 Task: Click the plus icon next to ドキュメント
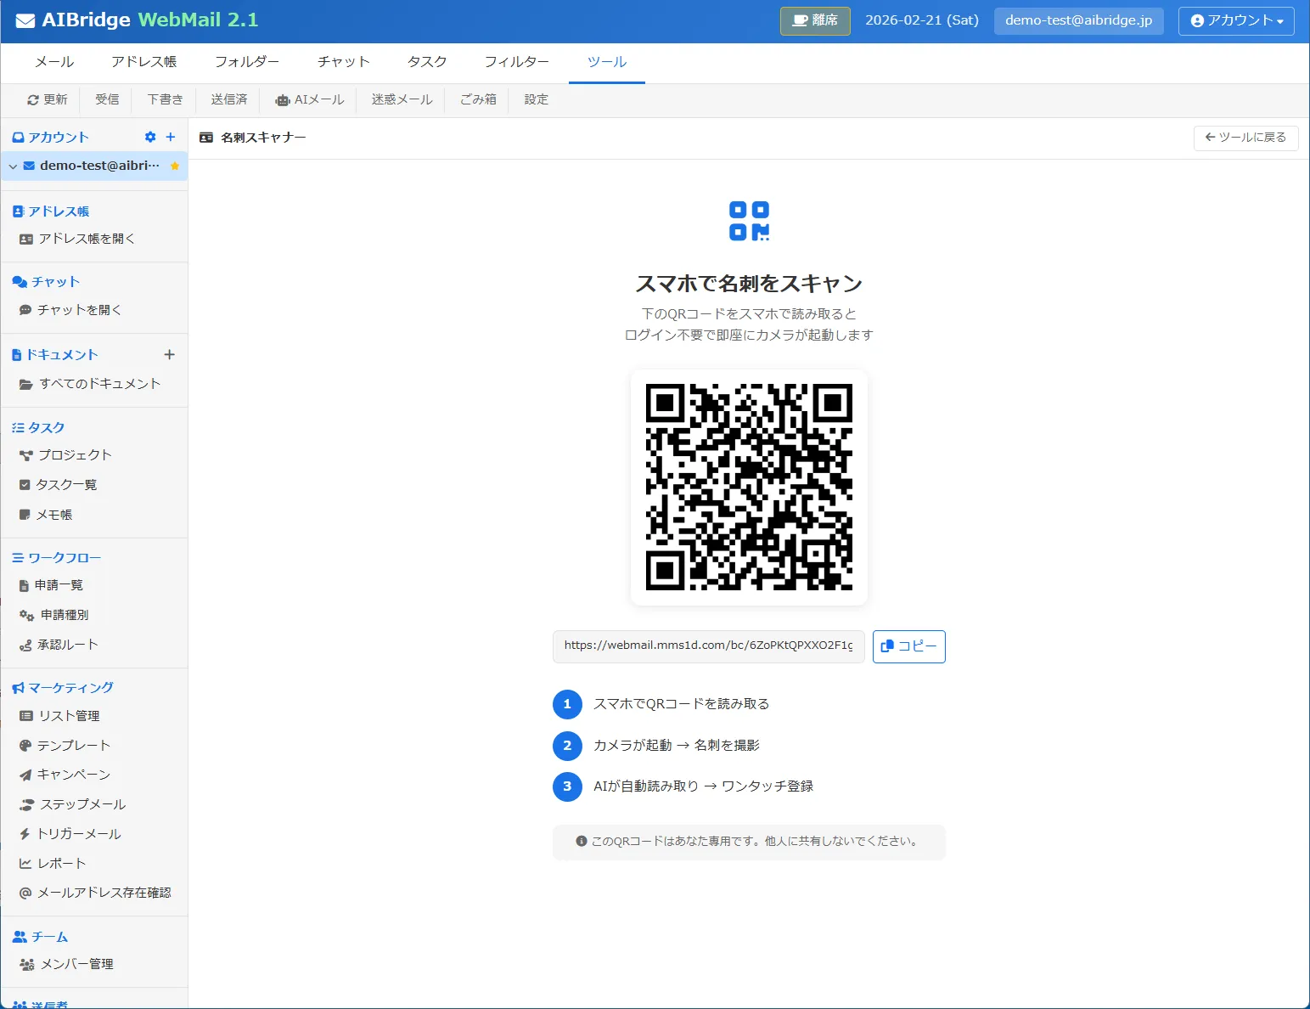tap(171, 354)
